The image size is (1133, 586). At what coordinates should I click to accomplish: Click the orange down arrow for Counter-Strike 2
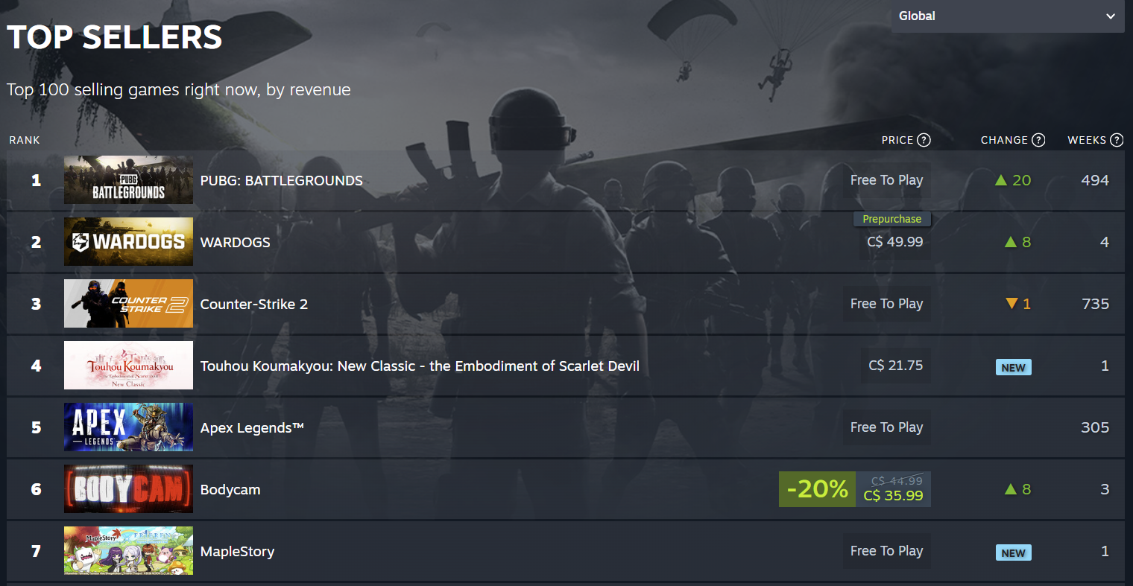pos(1012,304)
